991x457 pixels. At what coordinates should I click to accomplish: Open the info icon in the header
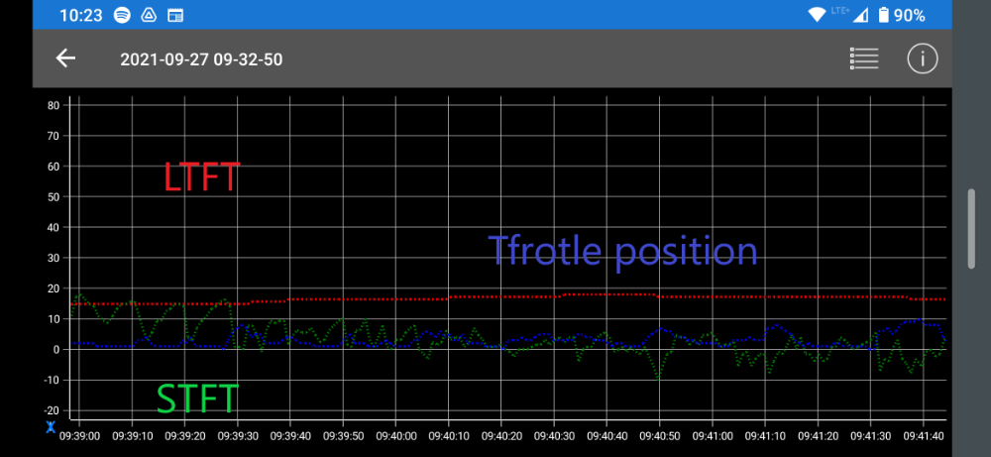point(922,58)
